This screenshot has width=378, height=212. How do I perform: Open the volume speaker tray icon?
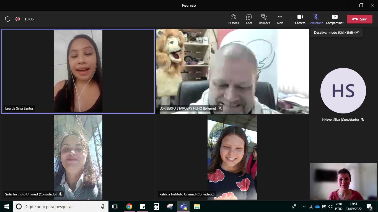click(330, 206)
